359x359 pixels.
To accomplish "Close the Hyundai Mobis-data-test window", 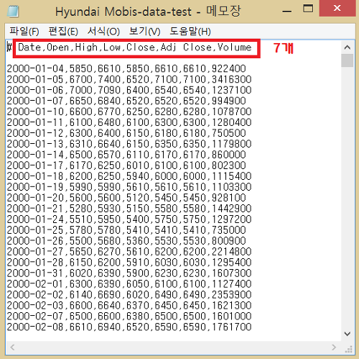I will pyautogui.click(x=337, y=8).
